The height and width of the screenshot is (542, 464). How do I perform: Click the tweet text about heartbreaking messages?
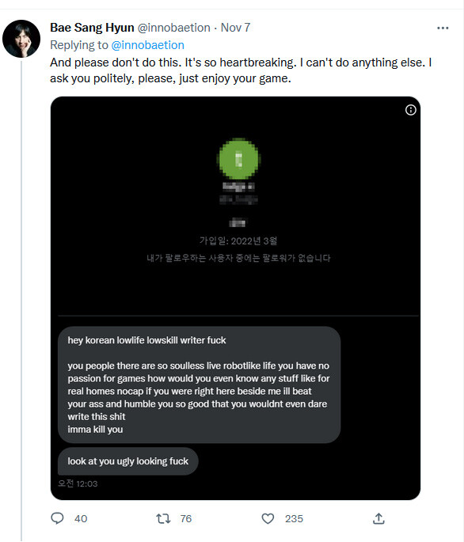tap(241, 70)
